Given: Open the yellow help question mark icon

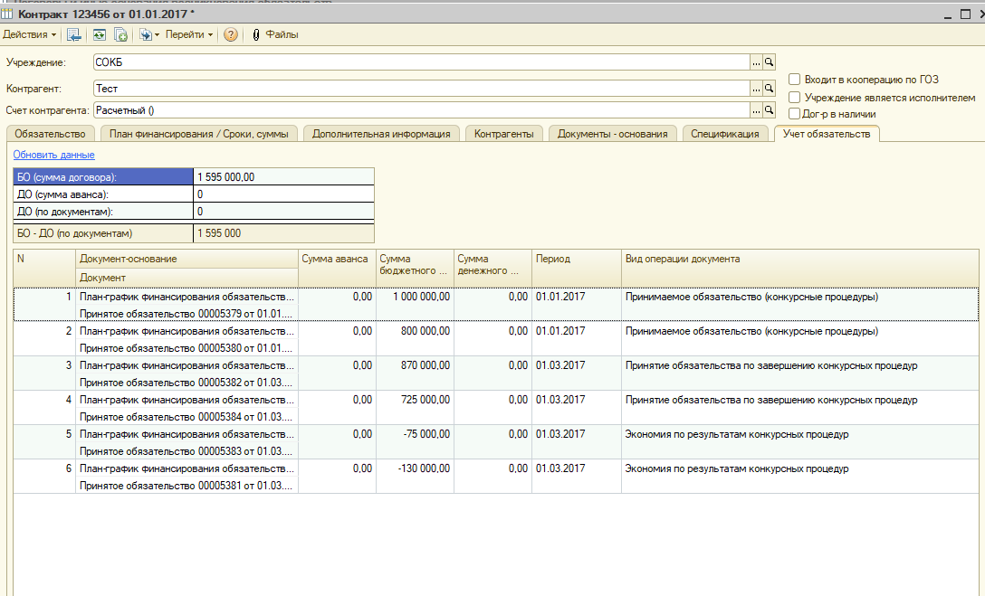Looking at the screenshot, I should (x=231, y=34).
